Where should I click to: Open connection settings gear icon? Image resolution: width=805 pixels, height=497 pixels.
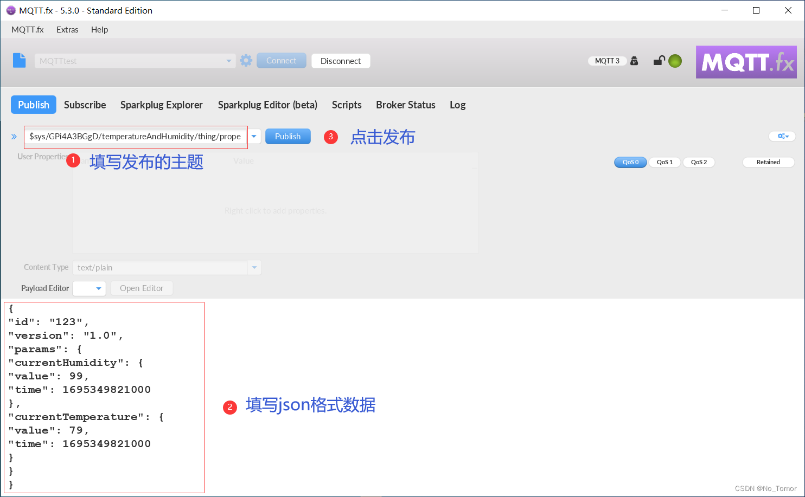click(246, 61)
